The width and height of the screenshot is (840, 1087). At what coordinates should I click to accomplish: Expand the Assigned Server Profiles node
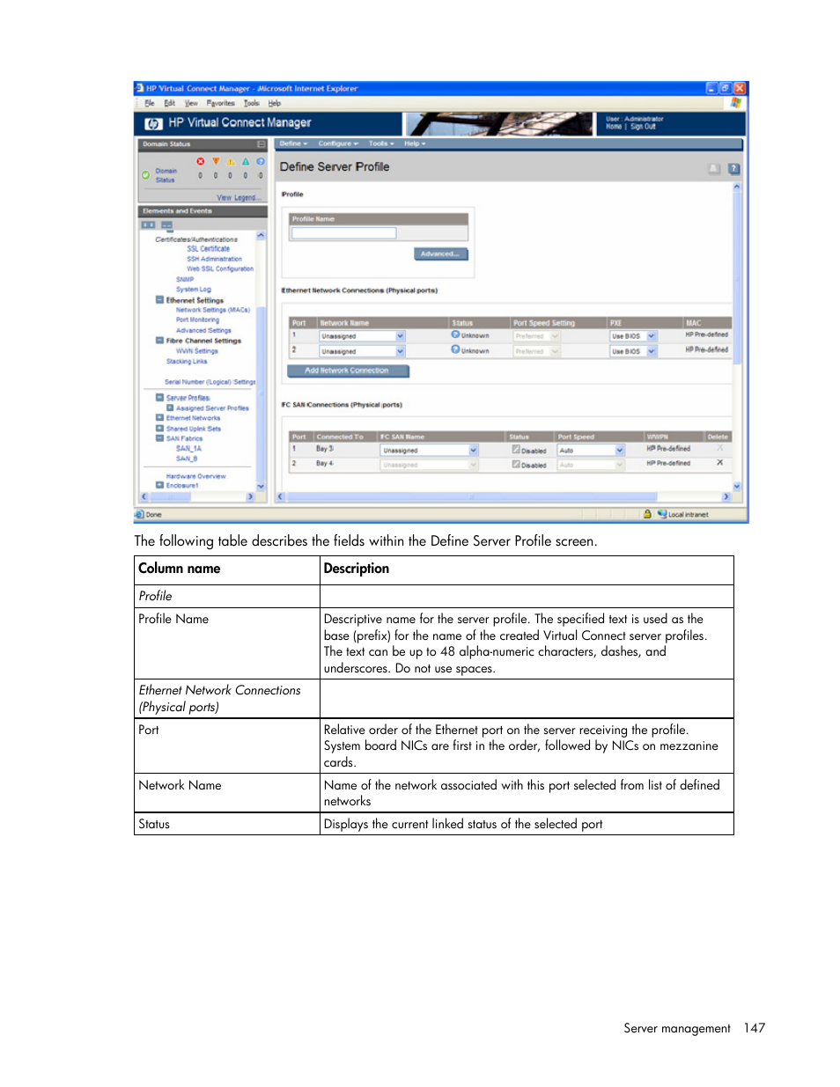click(x=170, y=408)
